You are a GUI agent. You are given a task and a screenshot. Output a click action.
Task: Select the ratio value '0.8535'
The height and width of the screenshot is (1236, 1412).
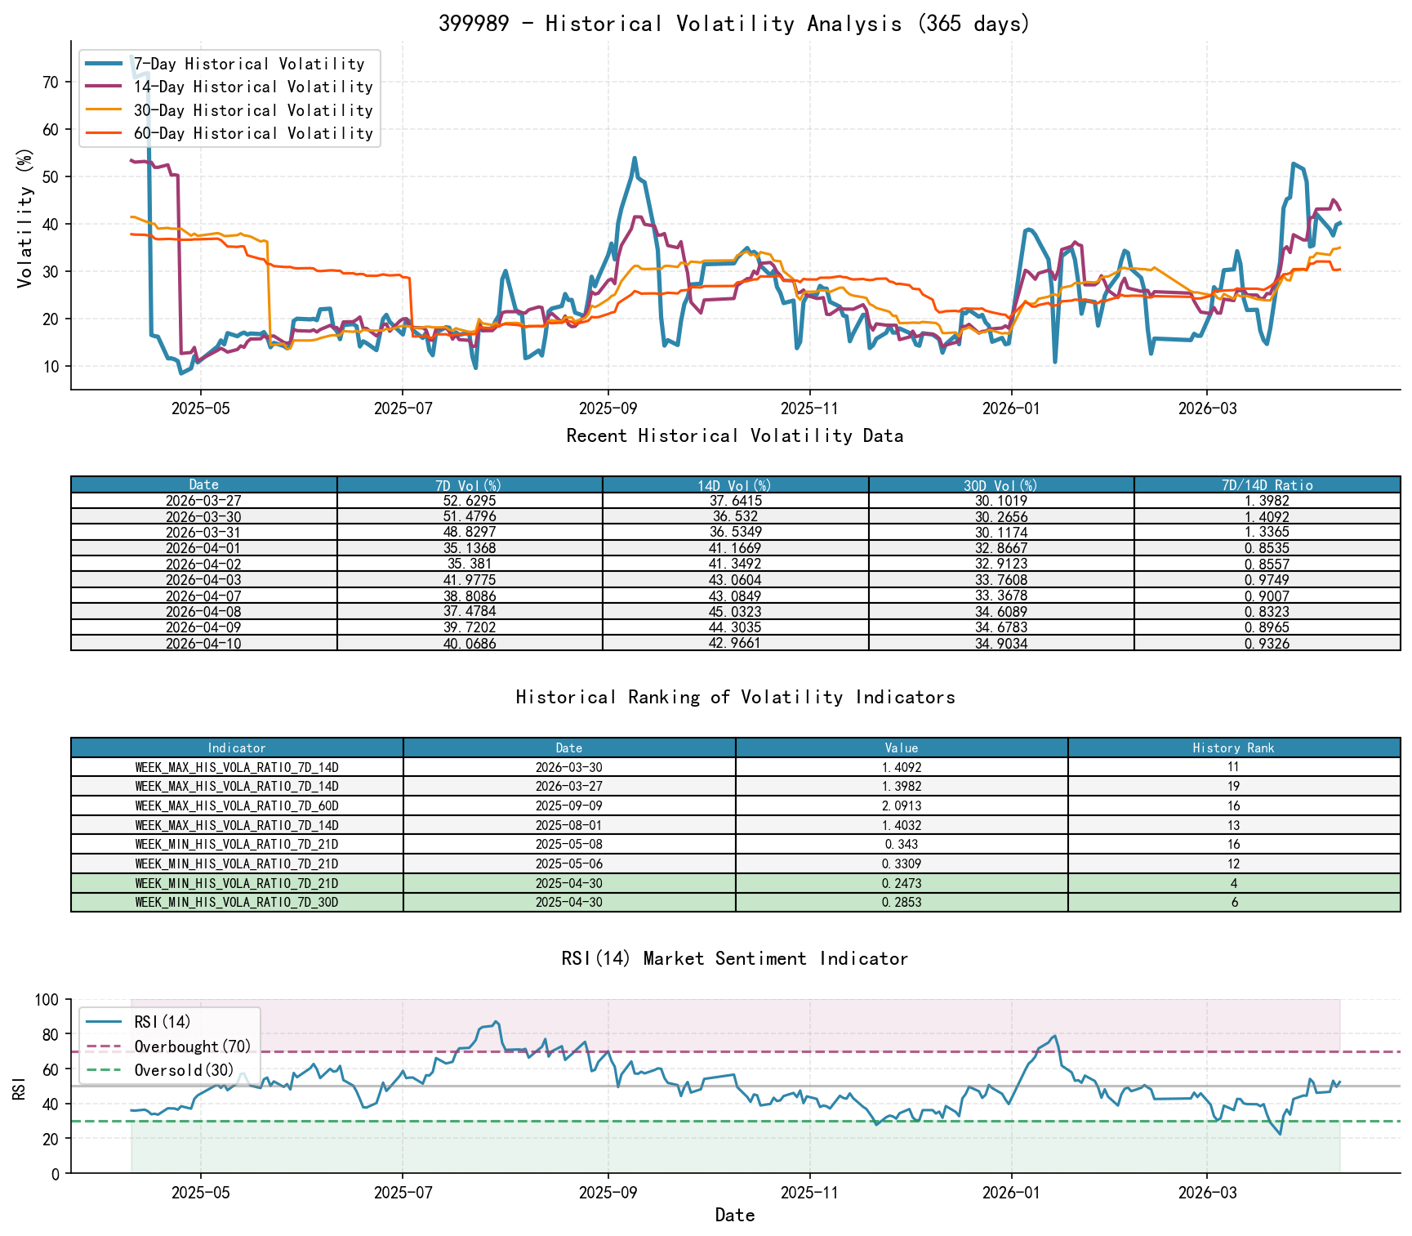point(1267,548)
